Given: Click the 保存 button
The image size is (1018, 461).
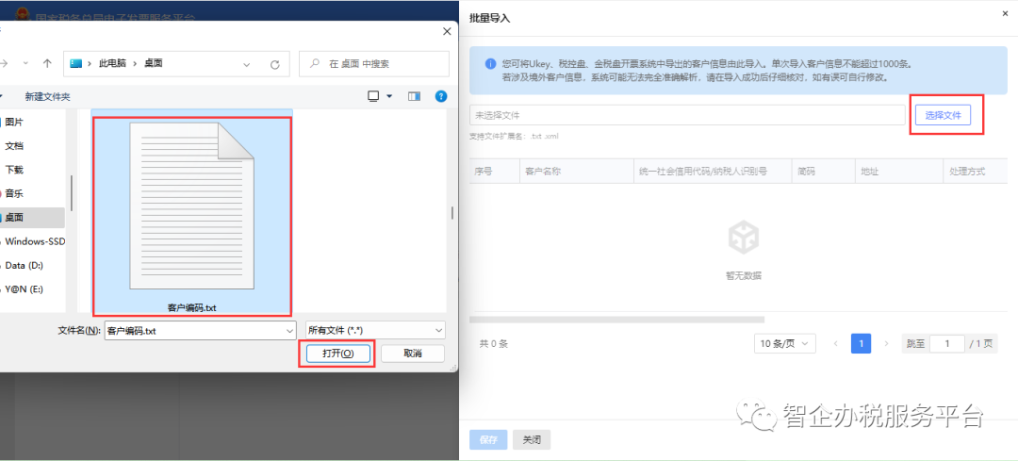Looking at the screenshot, I should click(488, 439).
